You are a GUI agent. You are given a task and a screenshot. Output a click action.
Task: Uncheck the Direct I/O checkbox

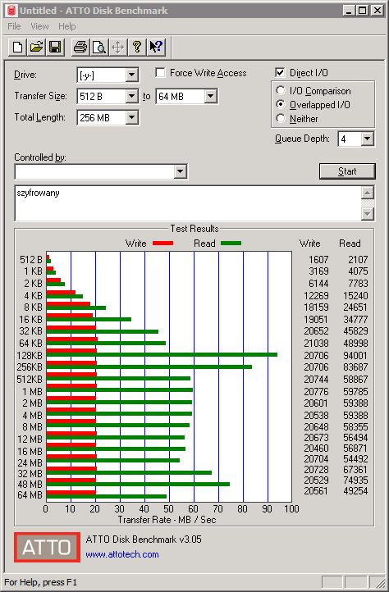point(280,72)
